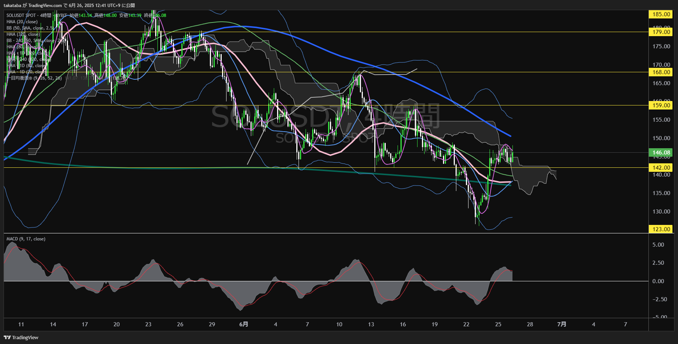Screen dimensions: 678x344
Task: Click the yellow 179.00 price line label
Action: click(661, 32)
